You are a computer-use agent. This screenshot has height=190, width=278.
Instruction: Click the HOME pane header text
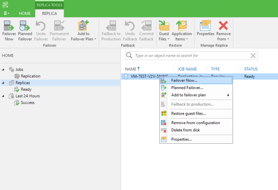pyautogui.click(x=8, y=55)
